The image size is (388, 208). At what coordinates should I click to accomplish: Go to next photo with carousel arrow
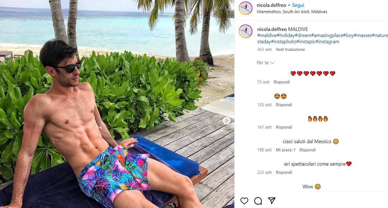[227, 120]
